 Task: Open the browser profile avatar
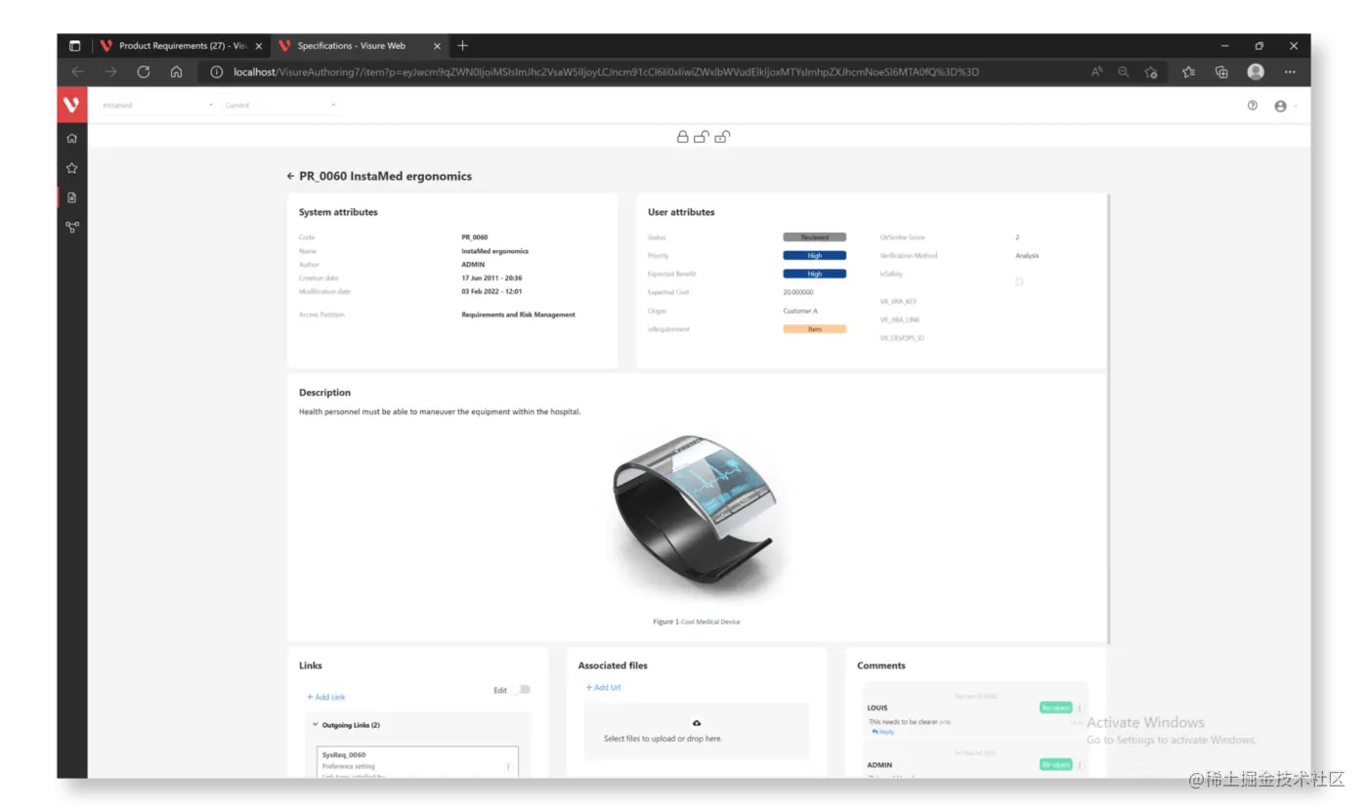point(1256,71)
